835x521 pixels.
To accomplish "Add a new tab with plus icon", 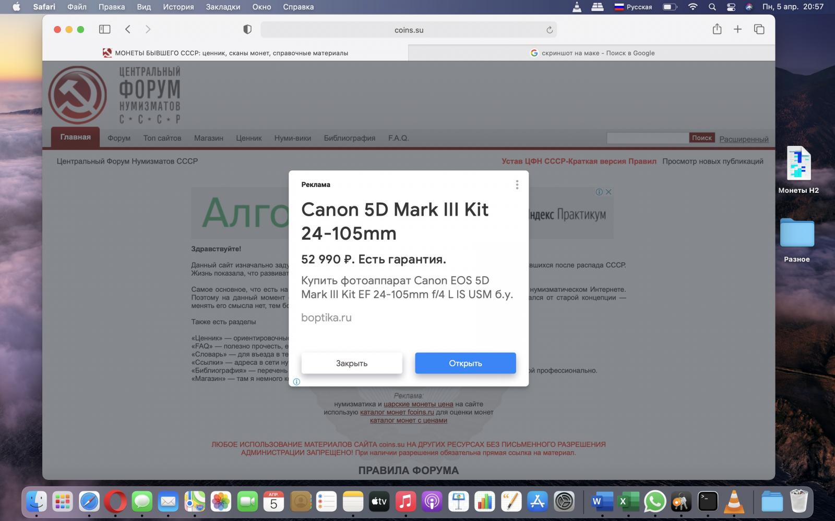I will coord(737,30).
